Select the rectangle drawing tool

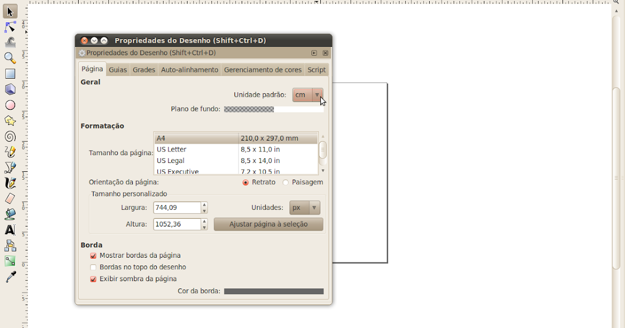pos(10,73)
